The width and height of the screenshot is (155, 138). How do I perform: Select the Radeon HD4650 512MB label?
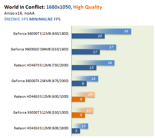point(41,97)
